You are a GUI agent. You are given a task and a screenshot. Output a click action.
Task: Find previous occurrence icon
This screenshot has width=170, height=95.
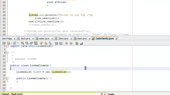pyautogui.click(x=27, y=43)
